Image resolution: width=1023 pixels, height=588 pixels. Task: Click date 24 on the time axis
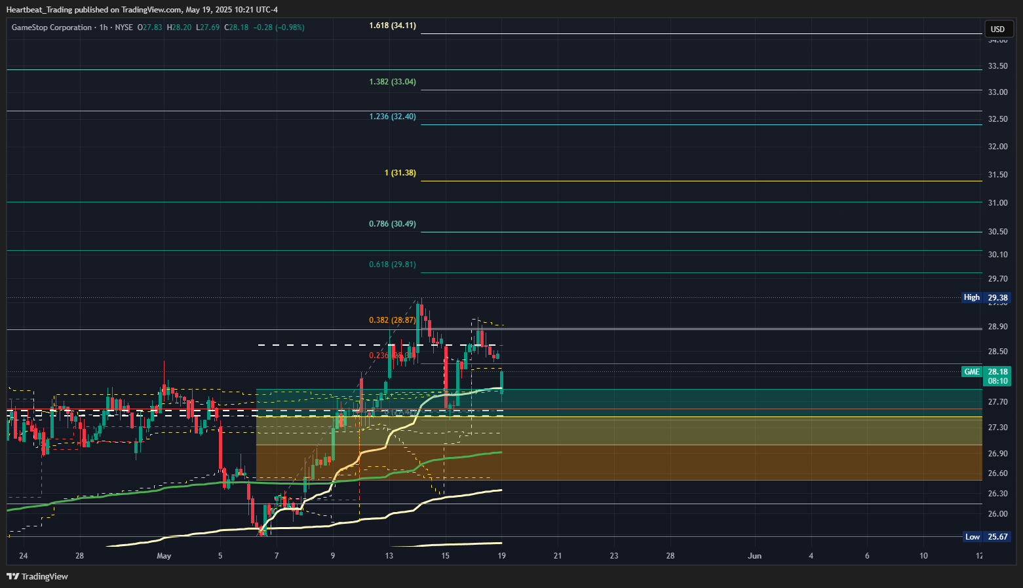[x=24, y=556]
